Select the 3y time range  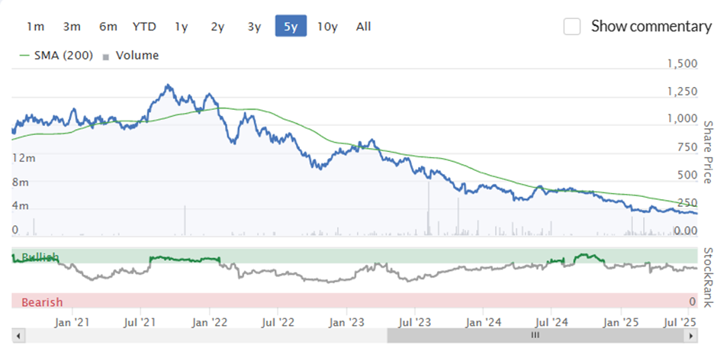(x=254, y=27)
